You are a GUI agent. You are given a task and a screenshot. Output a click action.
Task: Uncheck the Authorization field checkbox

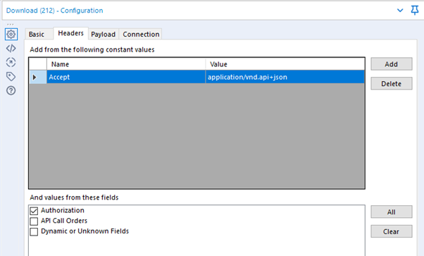(34, 211)
